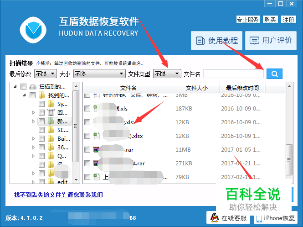Click the folder tree scroll-down arrow
303x227 pixels.
76,180
